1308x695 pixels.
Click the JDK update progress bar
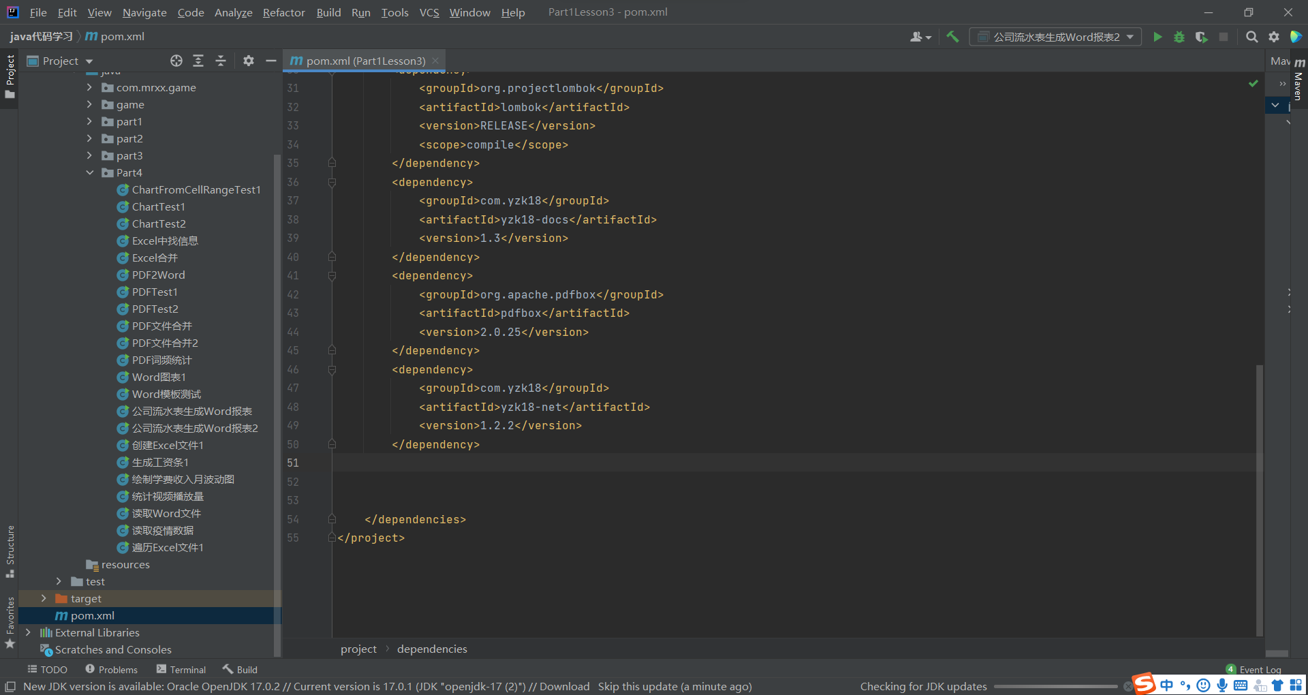pos(1055,687)
